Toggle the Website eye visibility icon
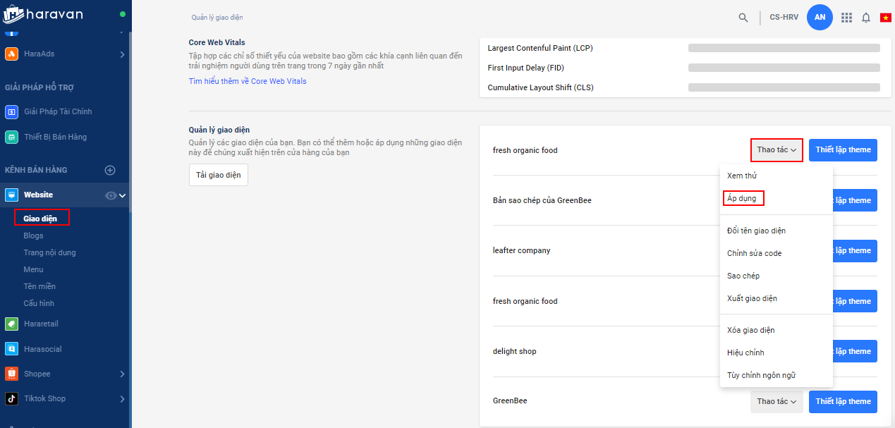Image resolution: width=895 pixels, height=428 pixels. 111,195
